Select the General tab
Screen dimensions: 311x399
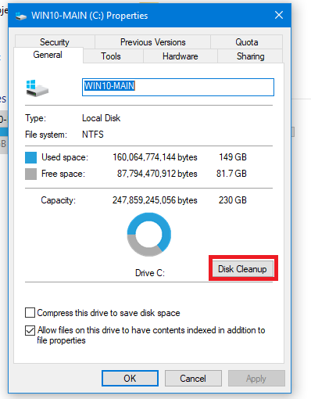[48, 55]
